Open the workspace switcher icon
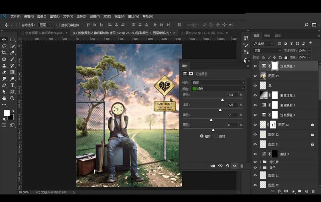 coord(314,25)
